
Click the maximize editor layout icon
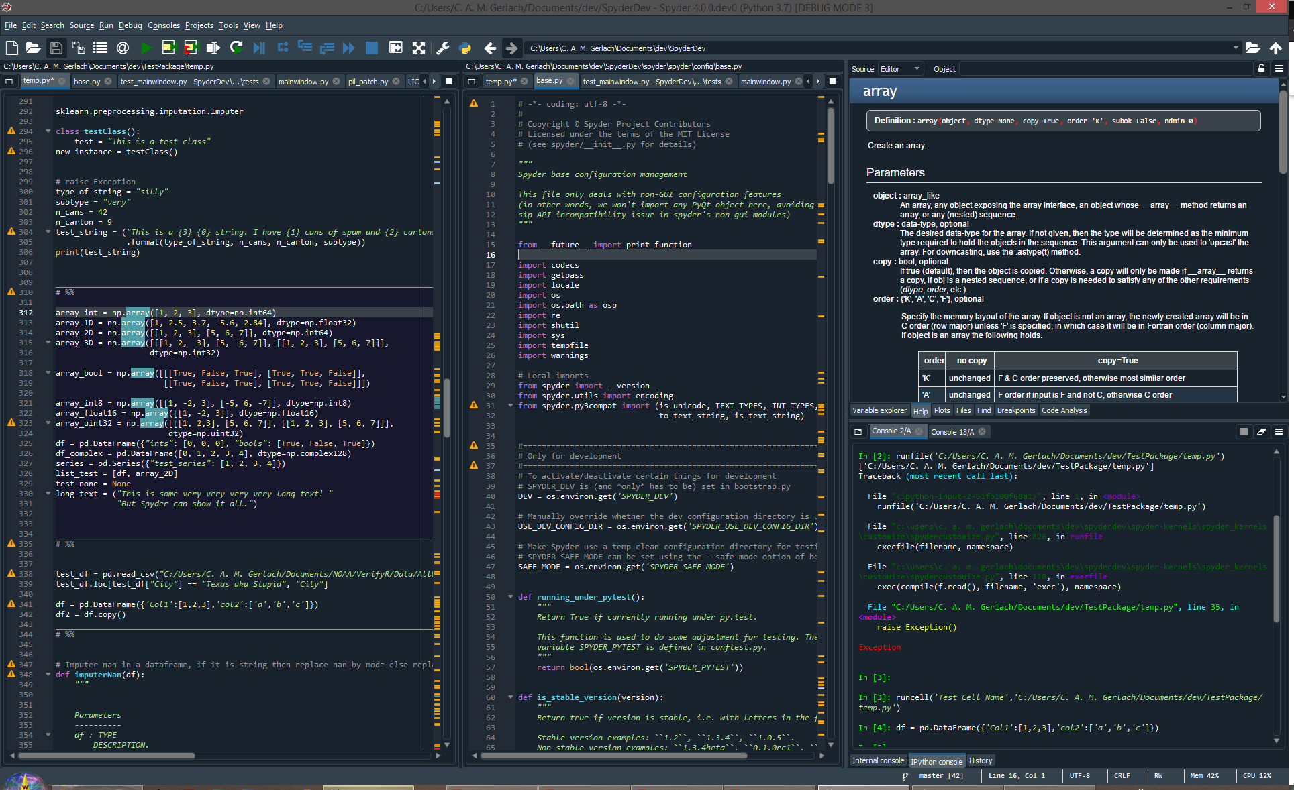tap(416, 47)
